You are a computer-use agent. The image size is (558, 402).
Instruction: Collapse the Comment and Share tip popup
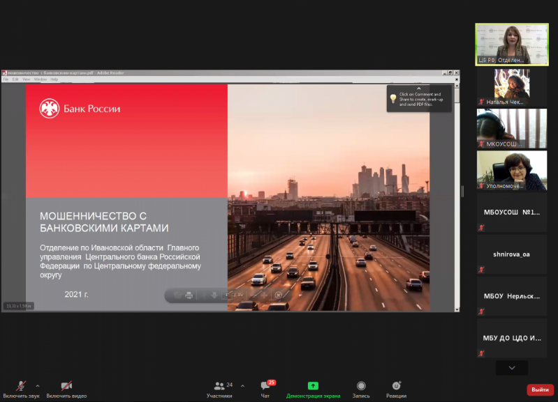pos(419,88)
